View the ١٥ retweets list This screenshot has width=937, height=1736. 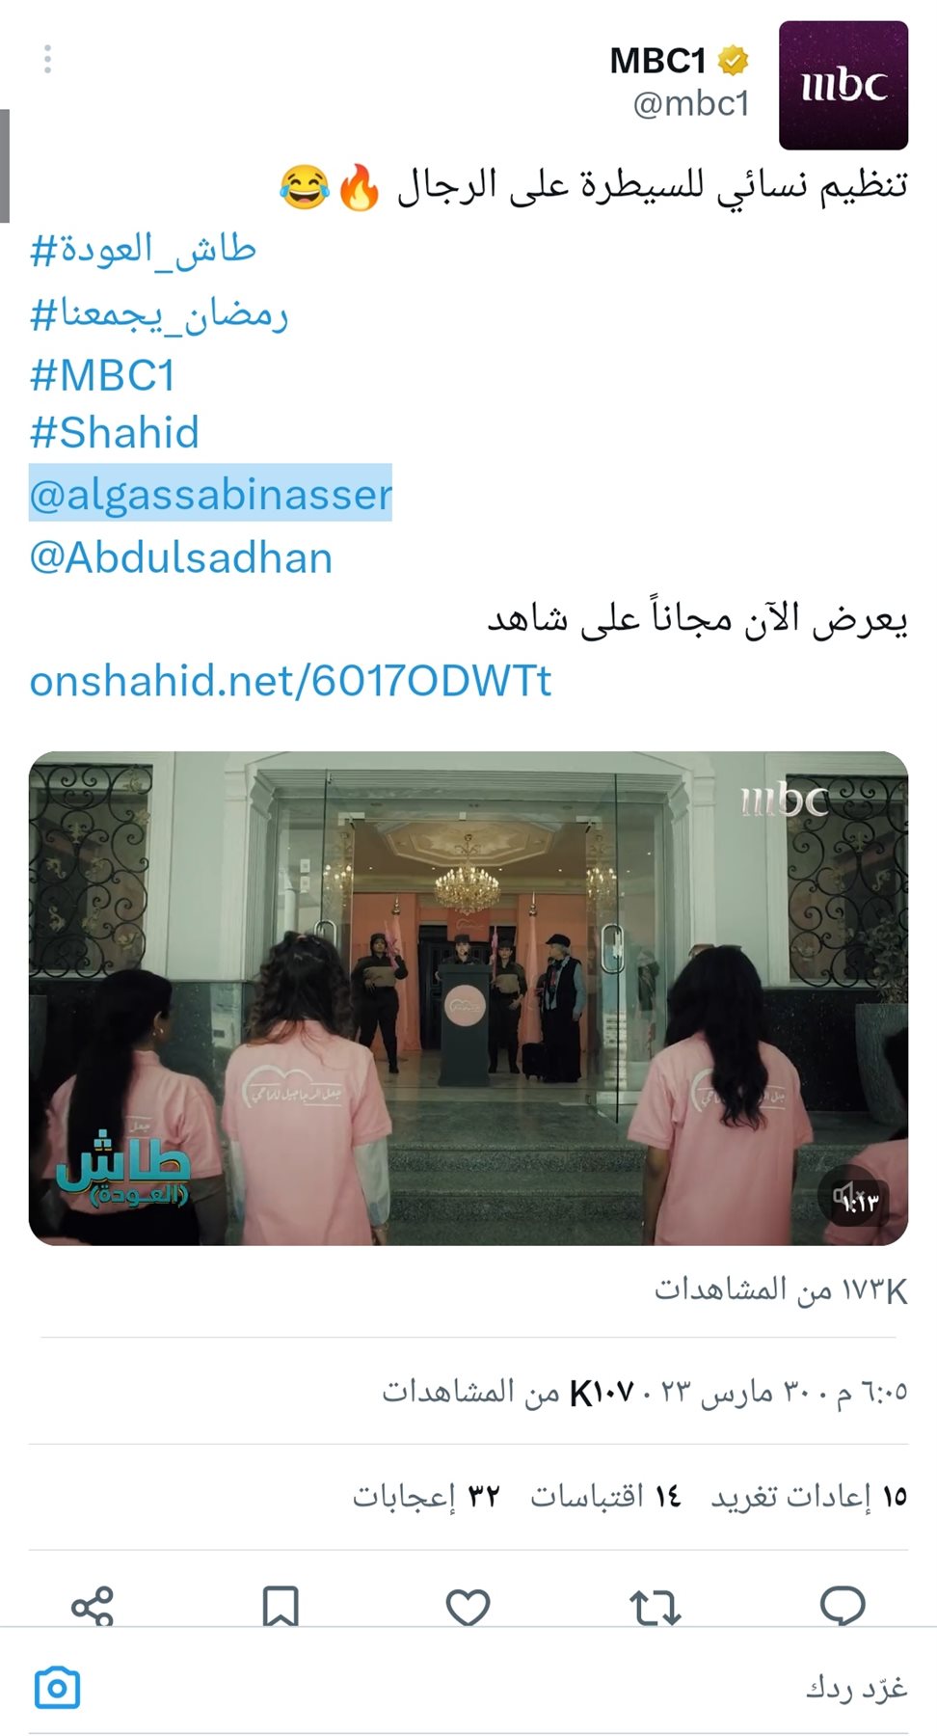pos(810,1496)
